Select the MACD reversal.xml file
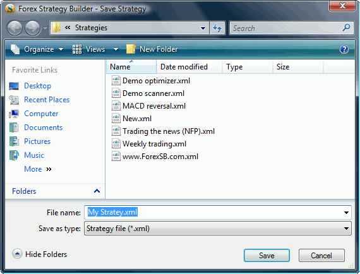 tap(149, 106)
